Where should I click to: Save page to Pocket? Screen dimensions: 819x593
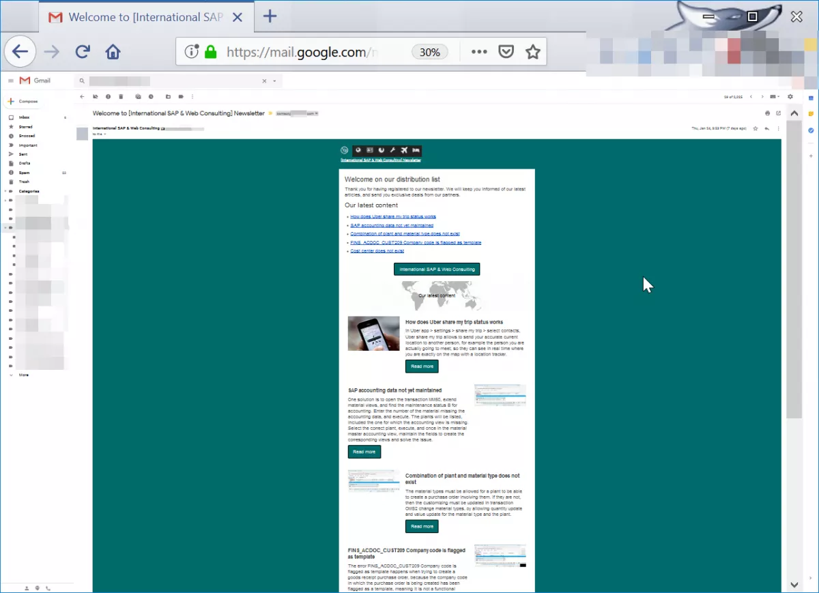tap(506, 52)
